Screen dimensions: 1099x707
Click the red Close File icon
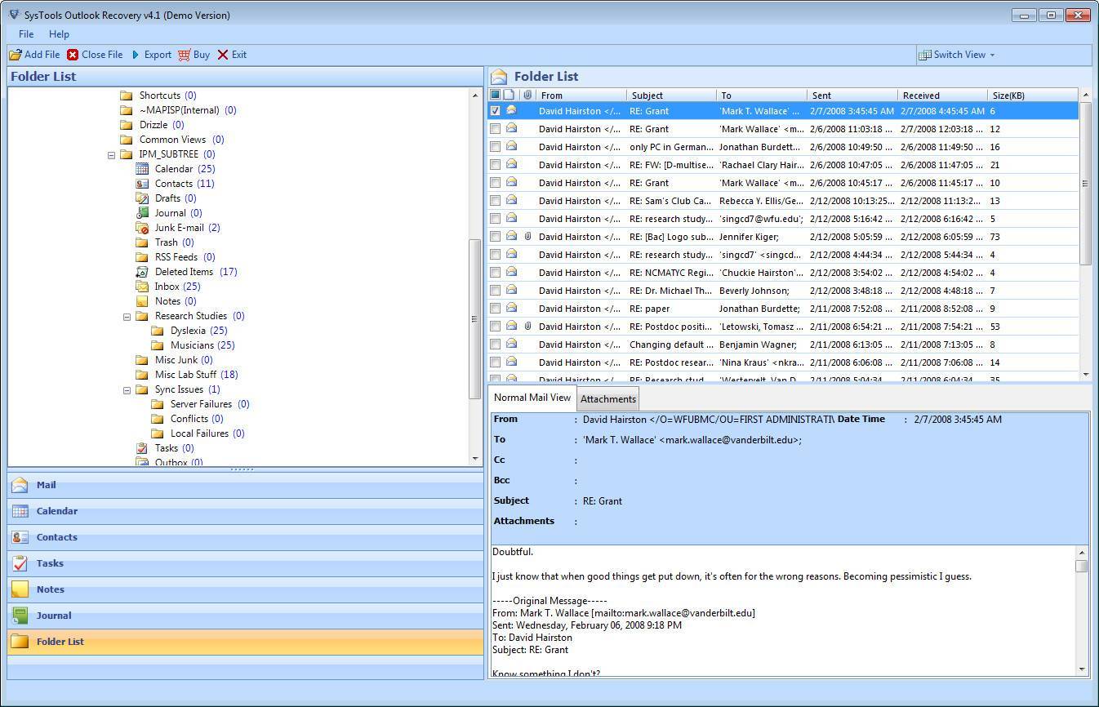coord(73,55)
